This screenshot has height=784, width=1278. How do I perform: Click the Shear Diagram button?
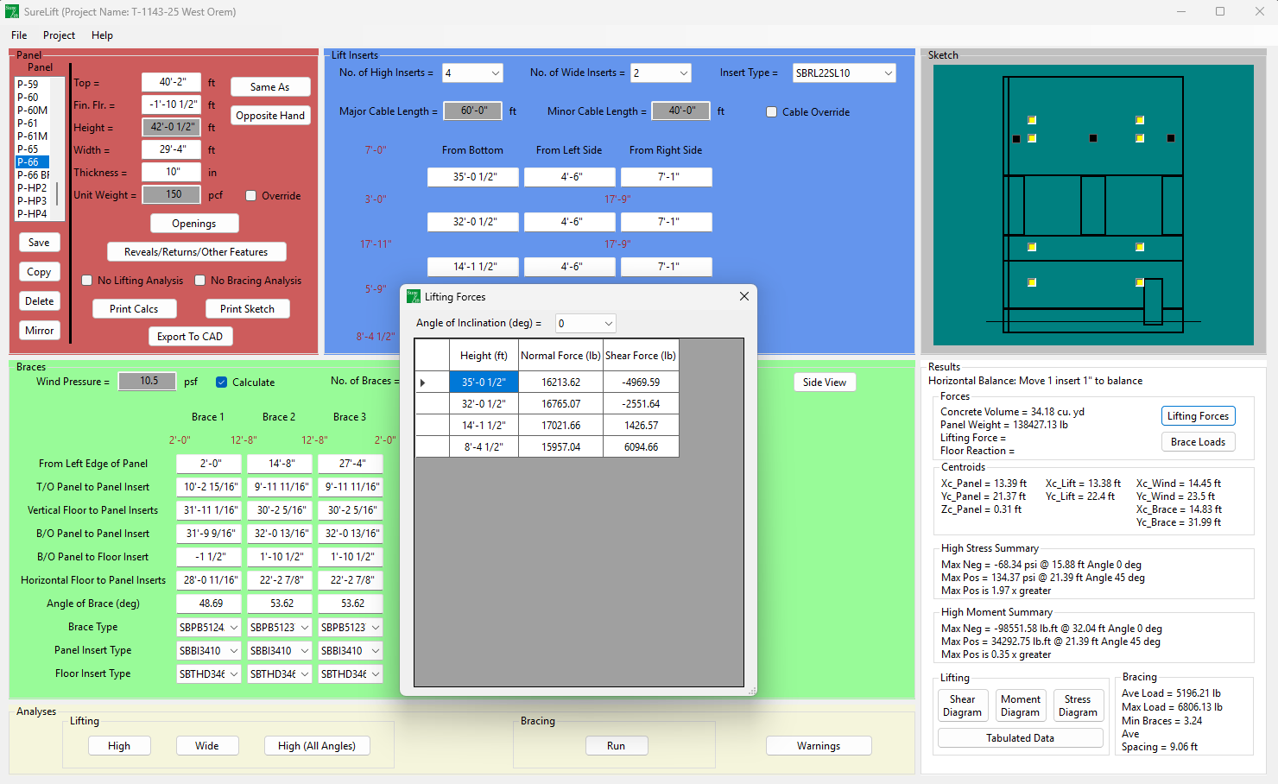coord(962,705)
